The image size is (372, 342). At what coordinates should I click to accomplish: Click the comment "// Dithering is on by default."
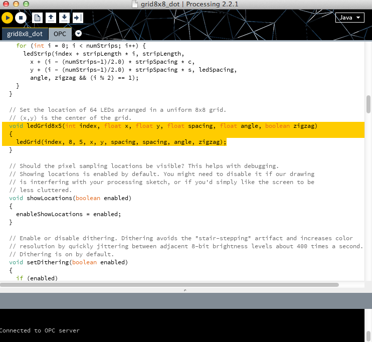click(62, 254)
